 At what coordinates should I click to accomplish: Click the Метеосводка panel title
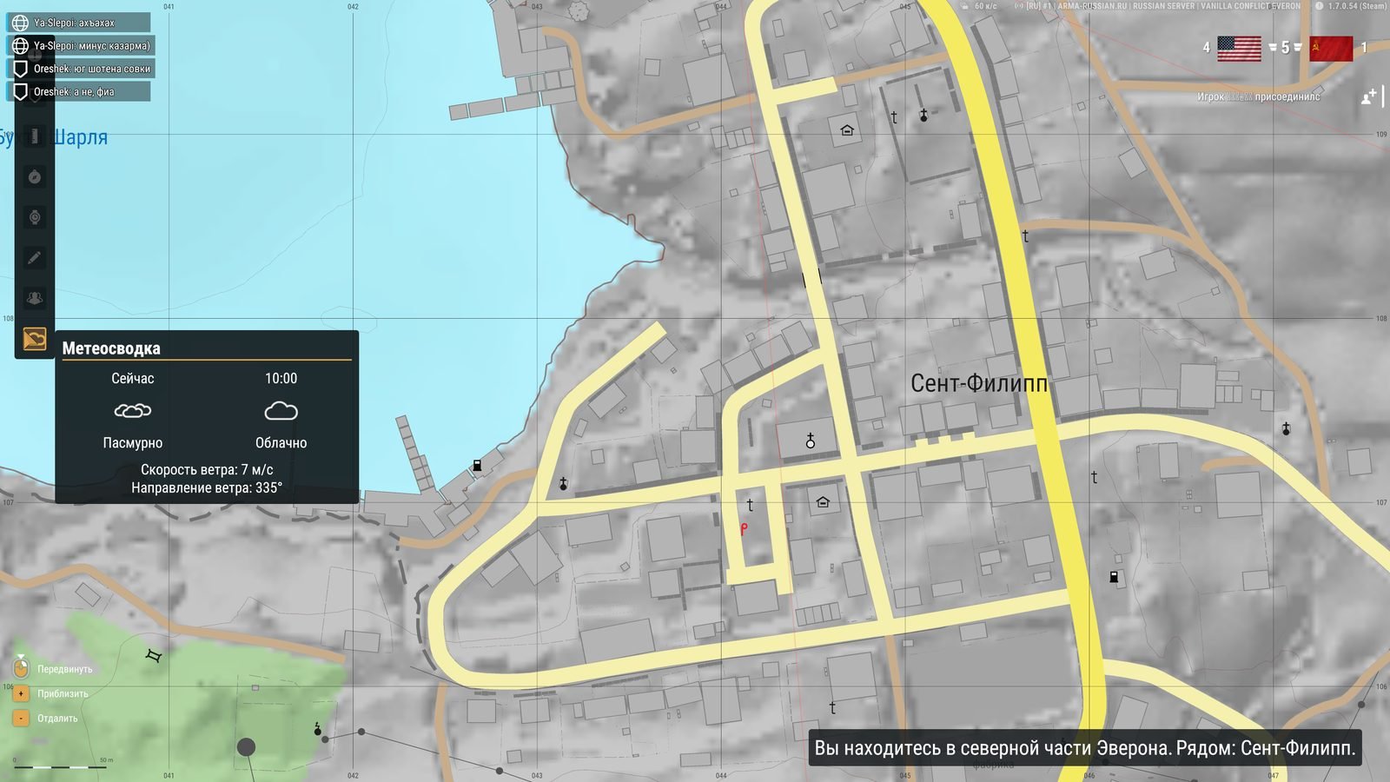pyautogui.click(x=111, y=348)
